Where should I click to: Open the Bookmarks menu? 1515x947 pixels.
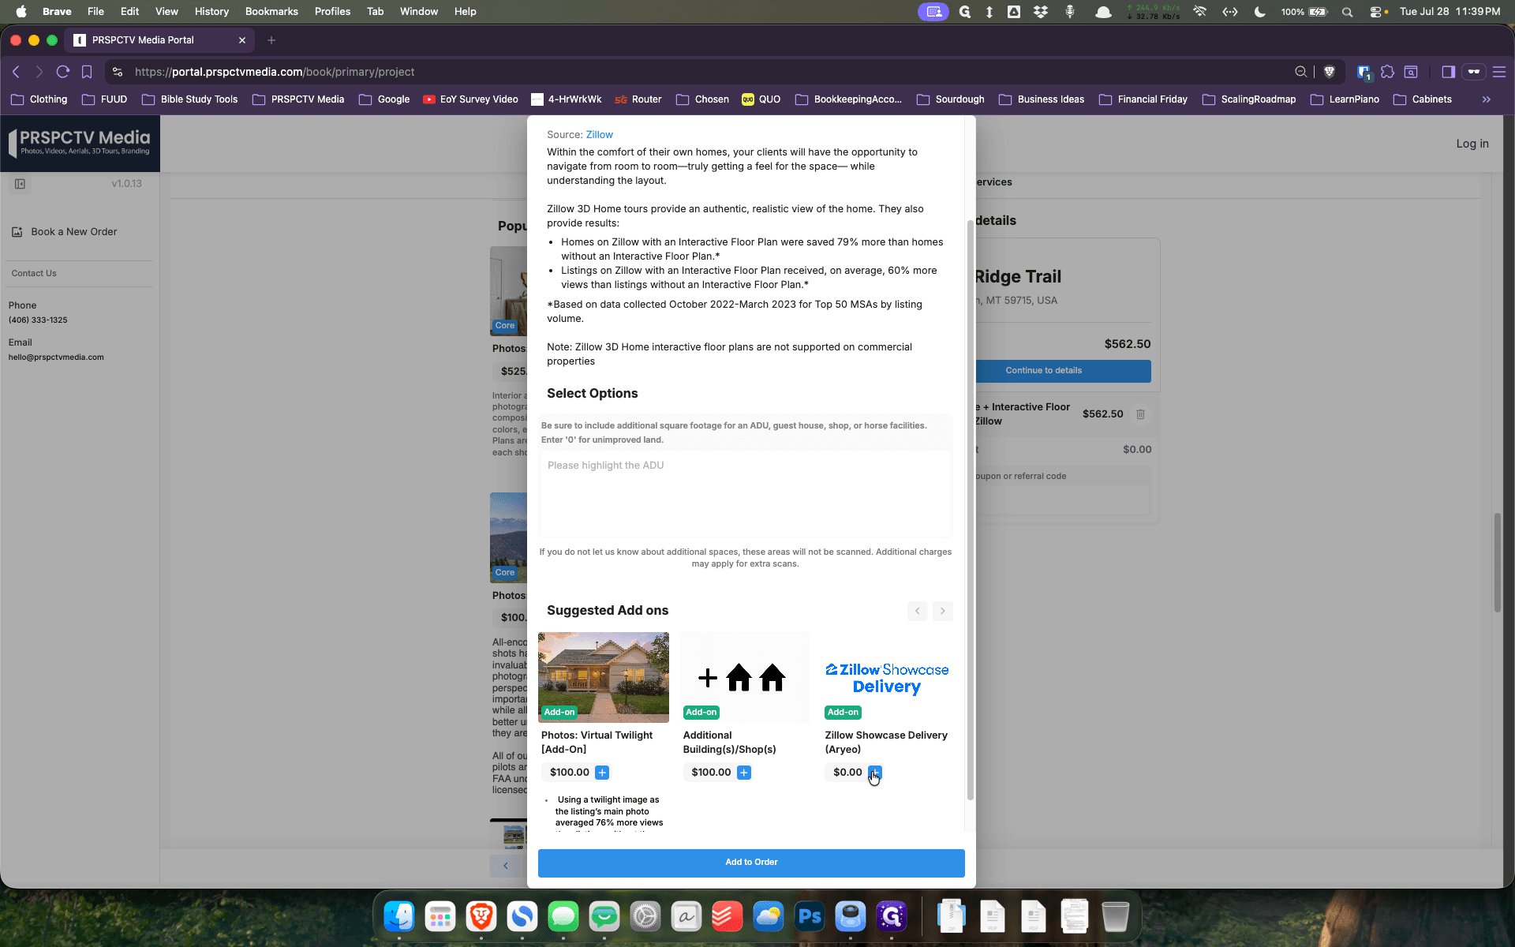271,11
